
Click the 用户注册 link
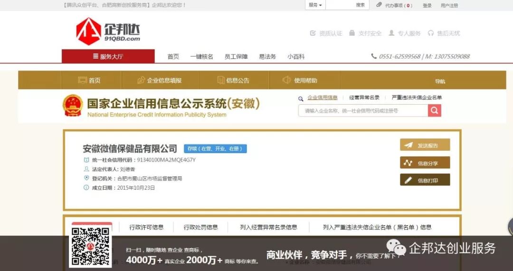[449, 6]
